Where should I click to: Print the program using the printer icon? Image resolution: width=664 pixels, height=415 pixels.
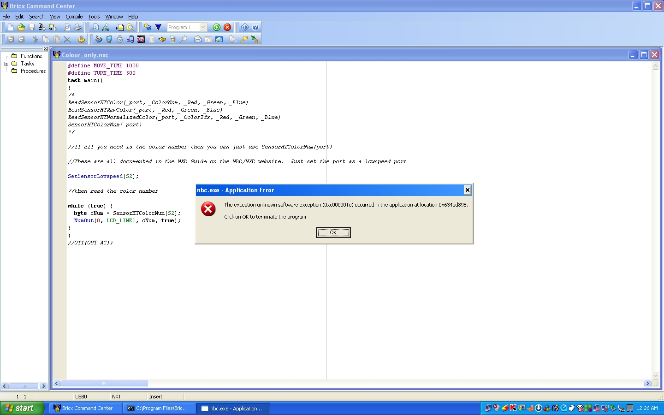tap(78, 27)
